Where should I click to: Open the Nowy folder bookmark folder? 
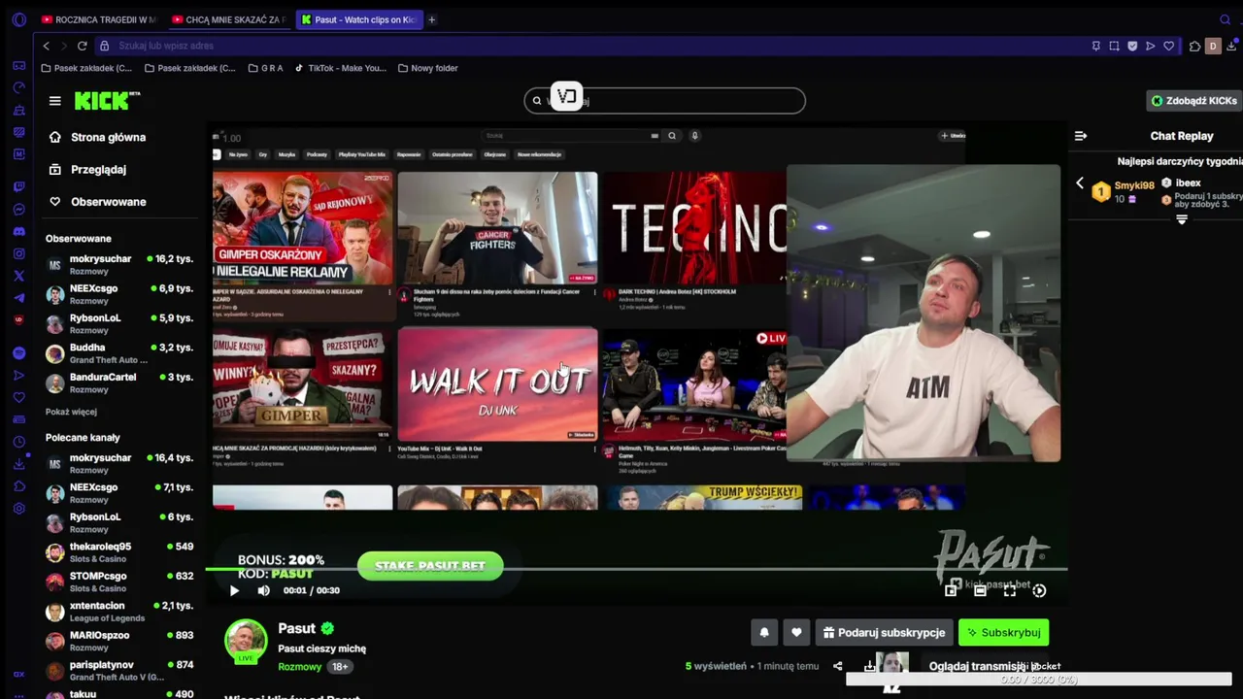(x=427, y=68)
